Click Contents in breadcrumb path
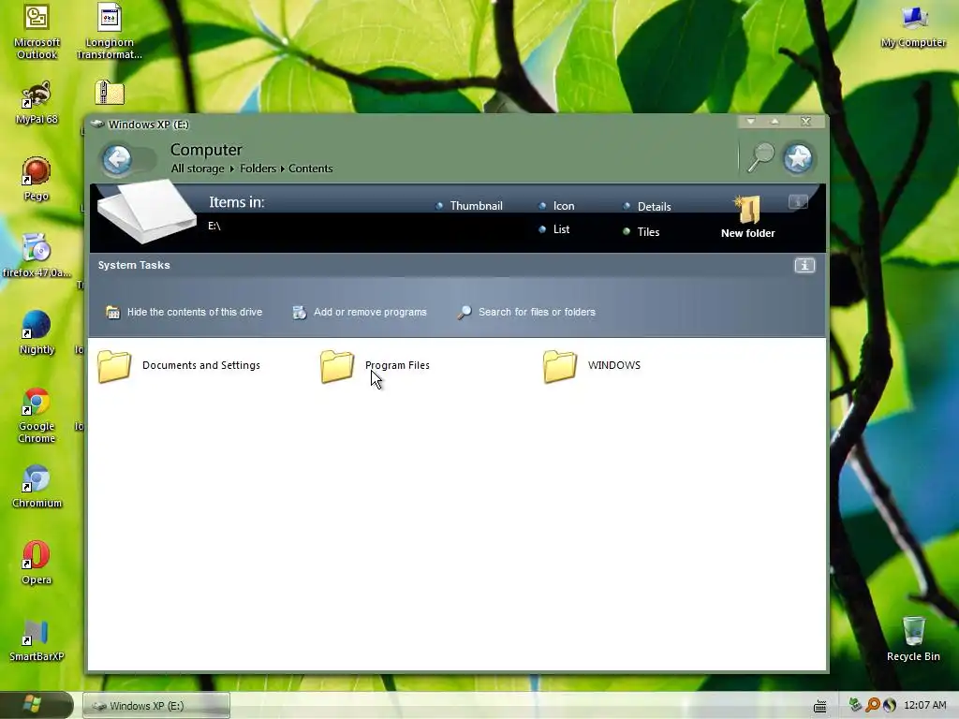This screenshot has width=959, height=719. [311, 169]
